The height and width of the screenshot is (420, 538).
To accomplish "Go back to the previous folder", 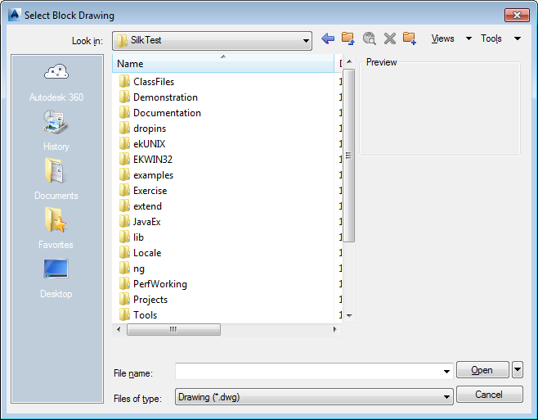I will point(328,38).
